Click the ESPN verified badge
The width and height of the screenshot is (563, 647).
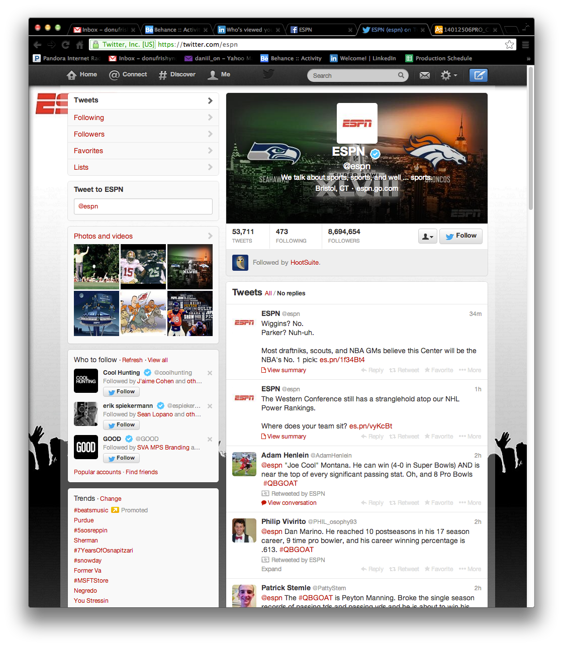click(376, 153)
